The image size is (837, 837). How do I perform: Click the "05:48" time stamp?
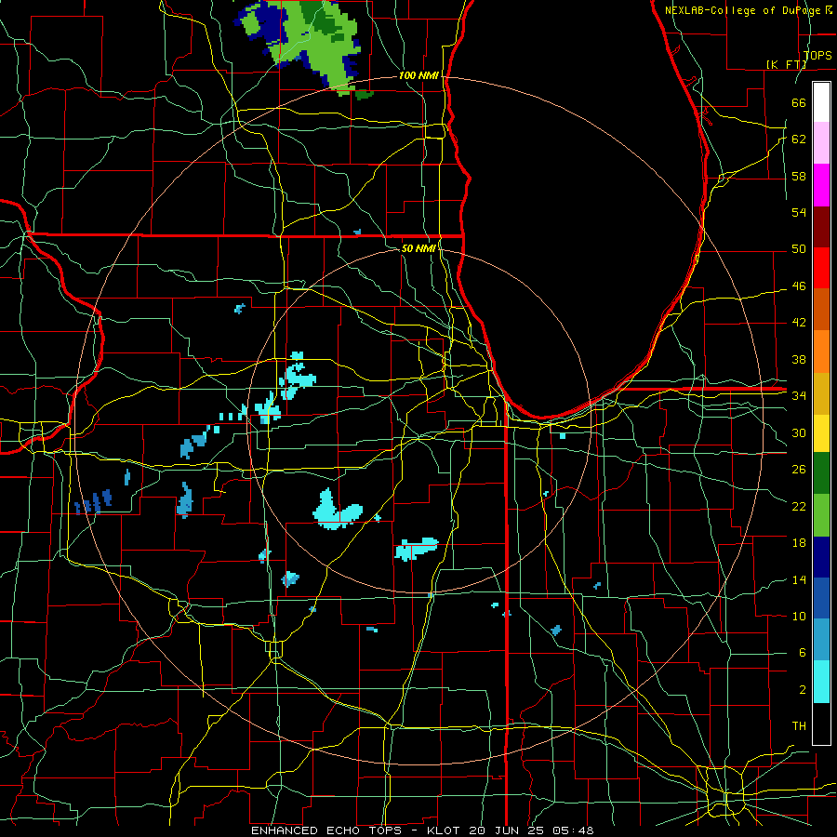573,830
